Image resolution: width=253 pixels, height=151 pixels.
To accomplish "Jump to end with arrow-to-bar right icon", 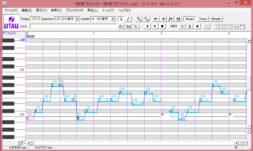I will click(x=163, y=19).
